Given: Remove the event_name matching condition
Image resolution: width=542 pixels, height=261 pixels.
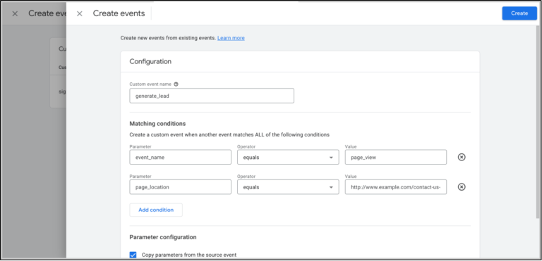Looking at the screenshot, I should 462,157.
